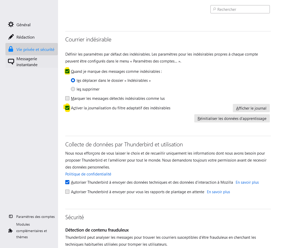Click the Paramètres des comptes icon

[x=11, y=217]
